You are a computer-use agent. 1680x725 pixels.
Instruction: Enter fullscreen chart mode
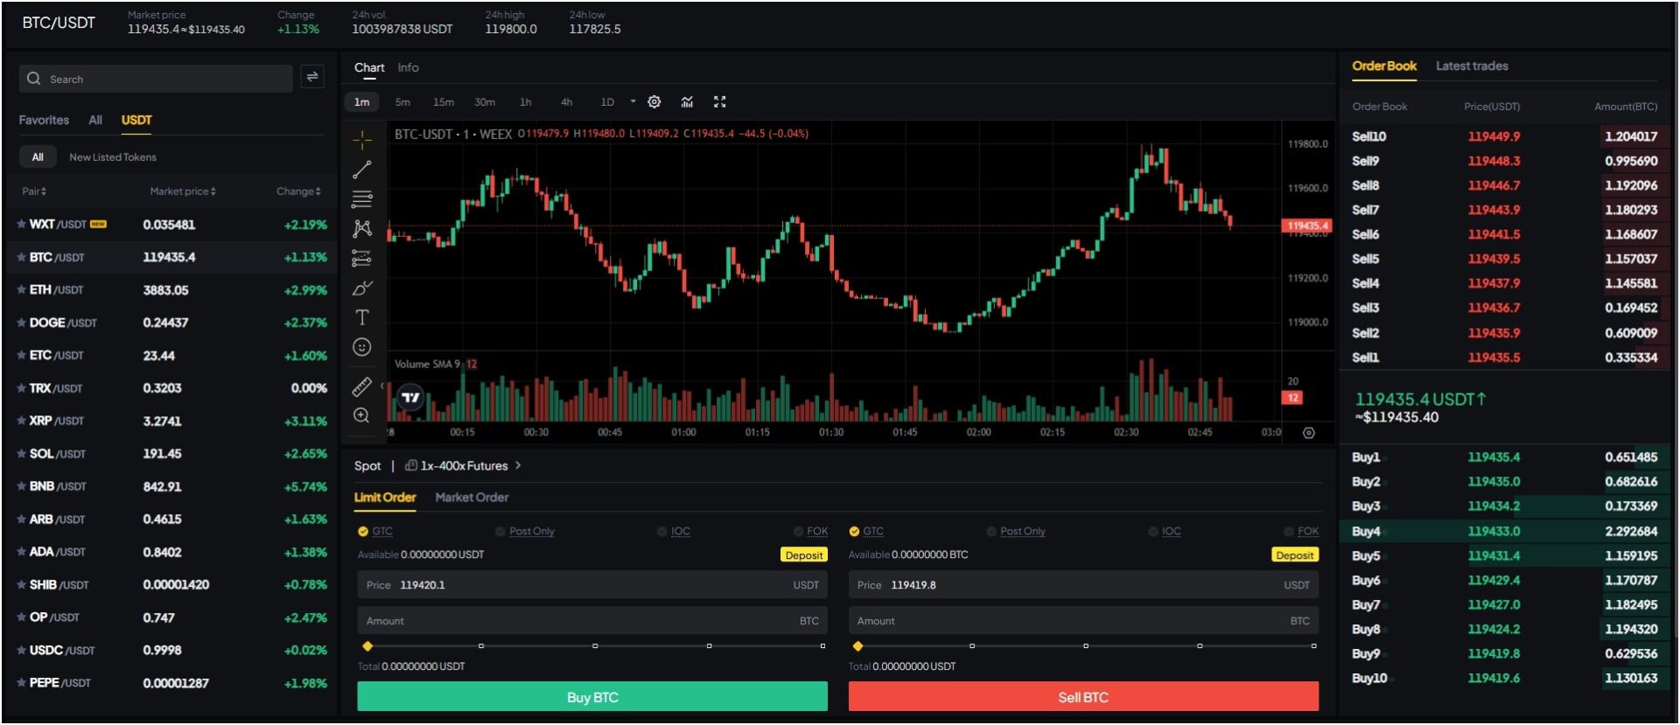719,102
